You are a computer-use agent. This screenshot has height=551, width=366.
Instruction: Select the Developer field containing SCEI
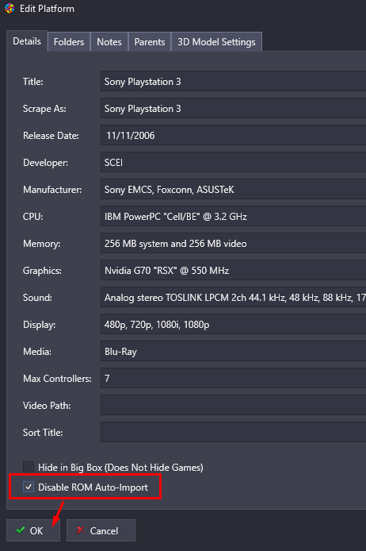tap(234, 162)
